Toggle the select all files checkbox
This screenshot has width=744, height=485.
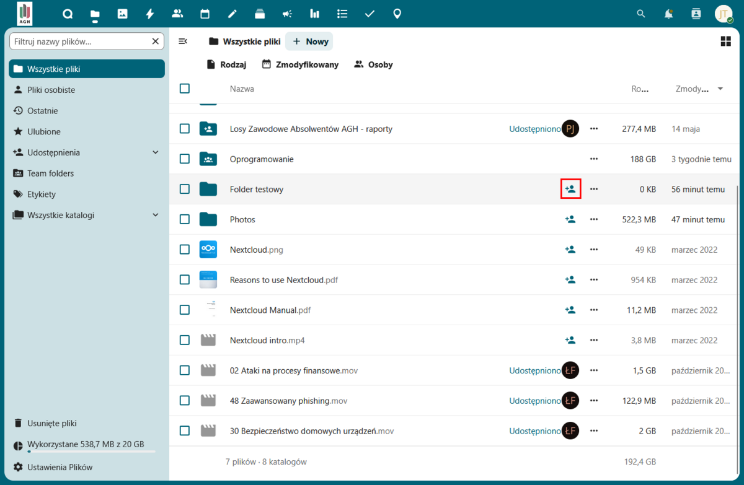[x=185, y=89]
